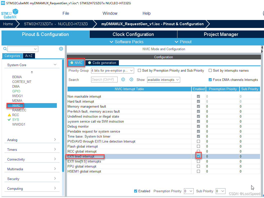
Task: Toggle Sort by Premption Priority checkbox
Action: (139, 70)
